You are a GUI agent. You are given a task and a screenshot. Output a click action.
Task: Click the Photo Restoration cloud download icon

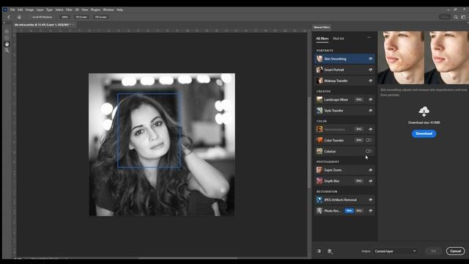coord(371,210)
